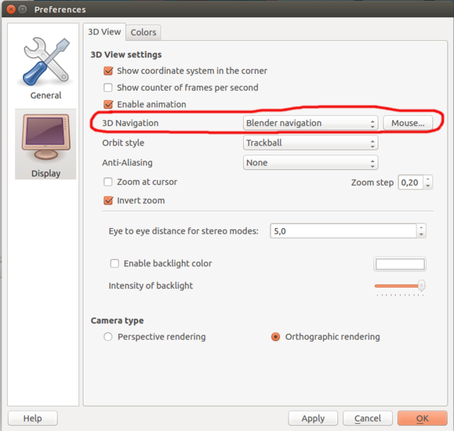Switch to the Colors tab
Screen dimensions: 454x431
tap(143, 32)
